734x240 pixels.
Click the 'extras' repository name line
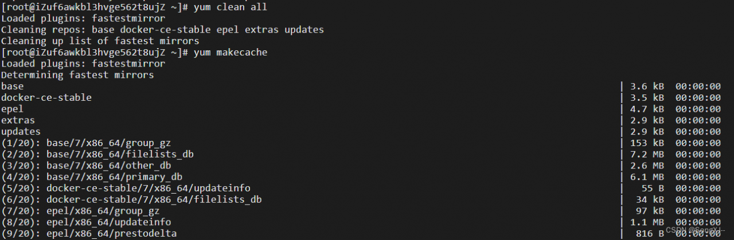click(18, 120)
